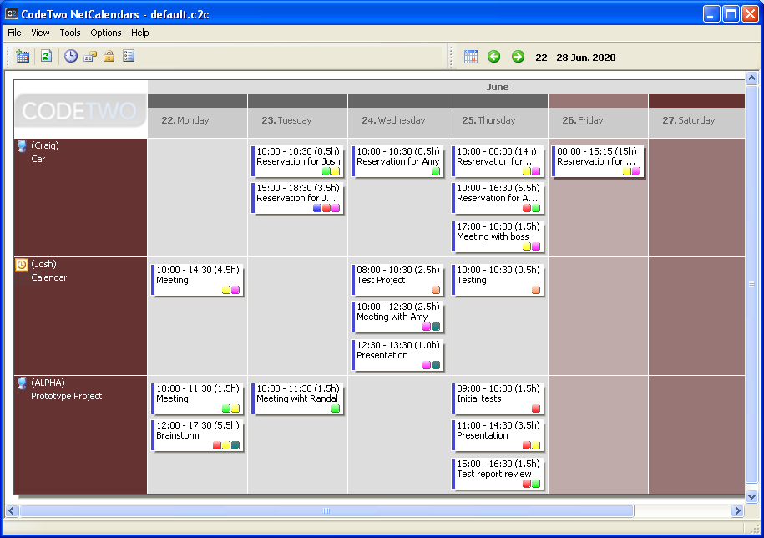
Task: Go to the next week with green arrow
Action: [518, 56]
